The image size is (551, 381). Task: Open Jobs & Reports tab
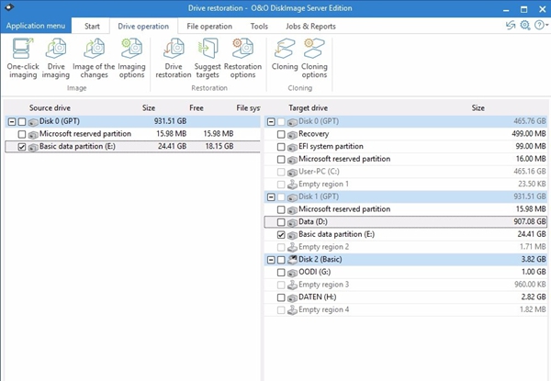click(x=310, y=27)
